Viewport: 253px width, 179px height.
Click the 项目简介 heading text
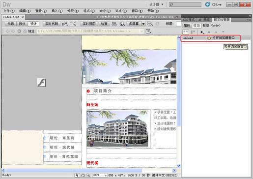tap(103, 91)
